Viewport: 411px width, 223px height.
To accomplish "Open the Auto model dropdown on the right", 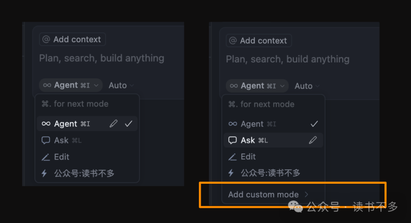I will [x=306, y=86].
